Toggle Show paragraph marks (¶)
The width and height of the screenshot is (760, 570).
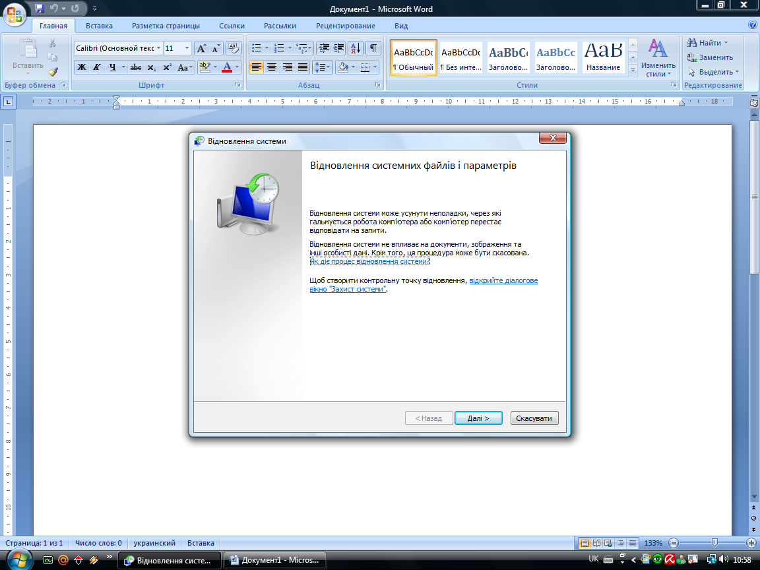373,48
